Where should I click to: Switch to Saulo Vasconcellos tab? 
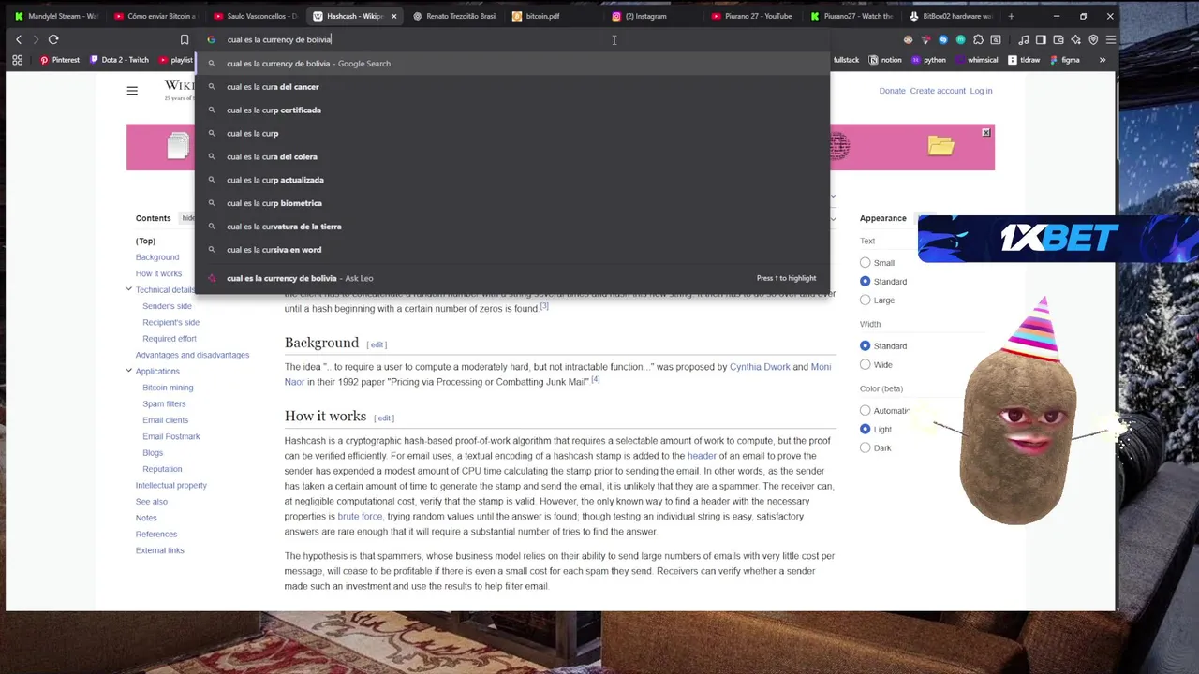[x=255, y=16]
